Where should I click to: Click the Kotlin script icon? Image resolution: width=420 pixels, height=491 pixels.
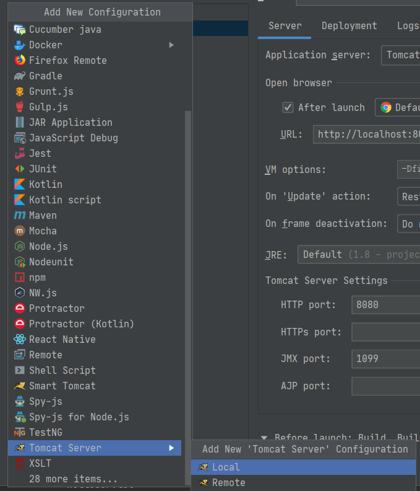tap(19, 200)
